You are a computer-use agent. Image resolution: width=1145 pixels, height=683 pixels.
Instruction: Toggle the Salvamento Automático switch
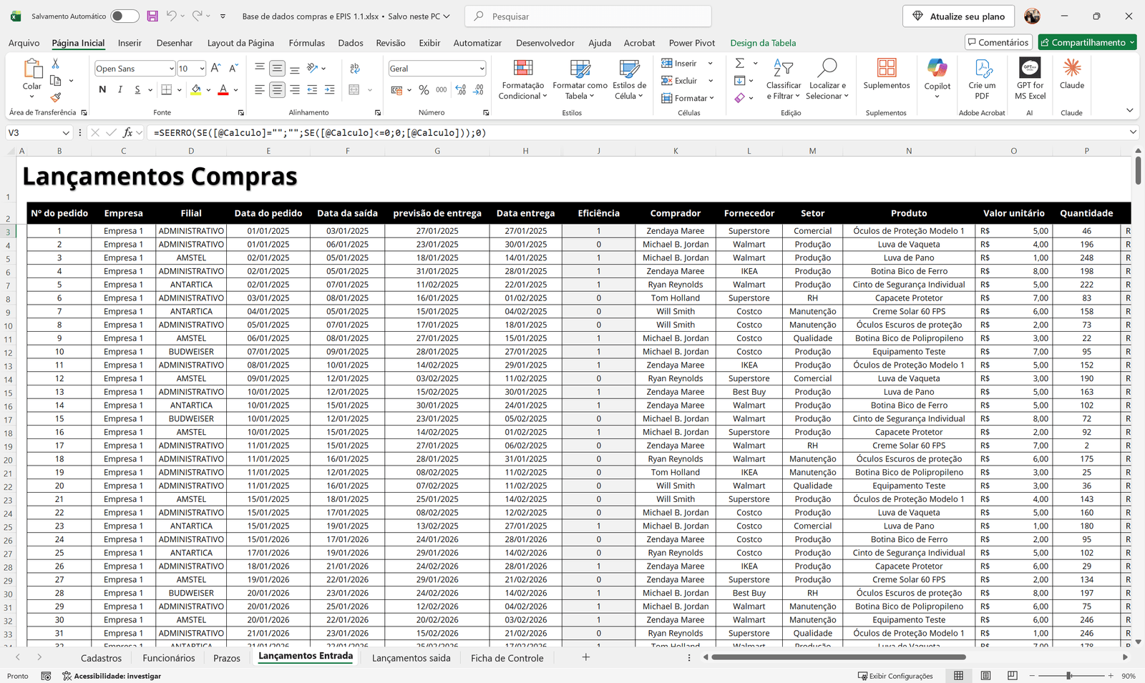point(125,16)
